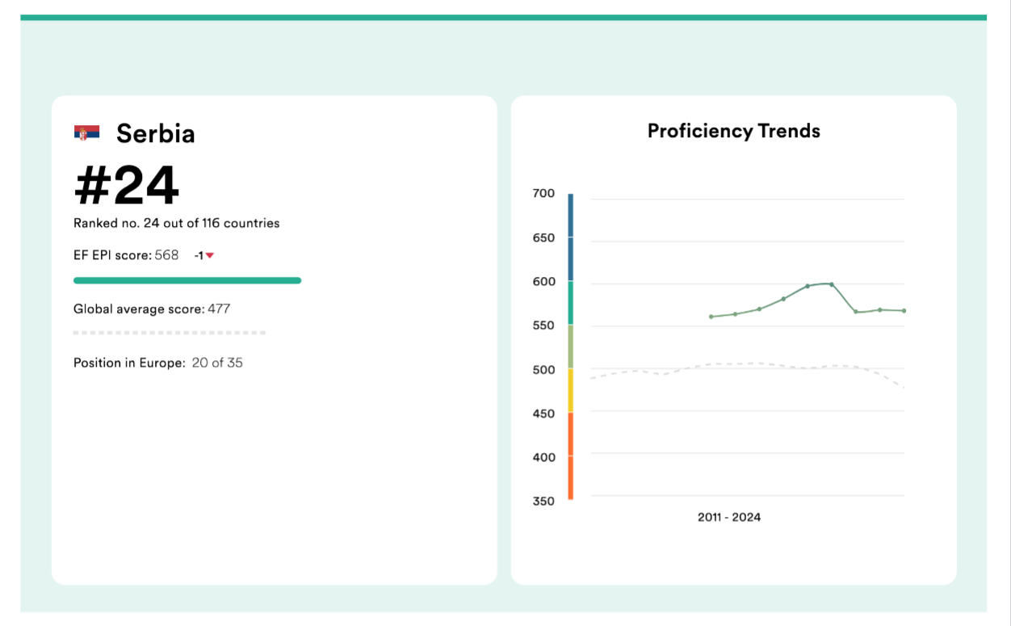
Task: Click the "2011 - 2024" year range label
Action: [x=729, y=517]
